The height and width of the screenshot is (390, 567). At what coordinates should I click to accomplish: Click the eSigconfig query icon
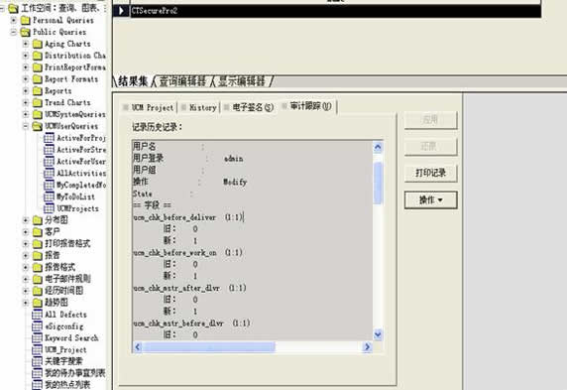(38, 326)
